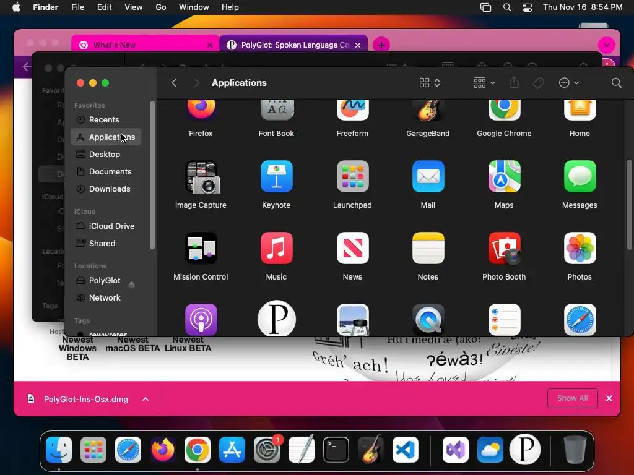The height and width of the screenshot is (475, 634).
Task: Select the Keynote app icon
Action: click(277, 176)
